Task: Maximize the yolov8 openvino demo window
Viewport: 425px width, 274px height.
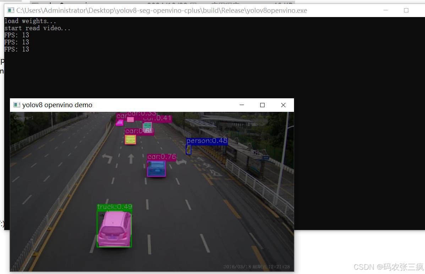Action: pos(262,105)
